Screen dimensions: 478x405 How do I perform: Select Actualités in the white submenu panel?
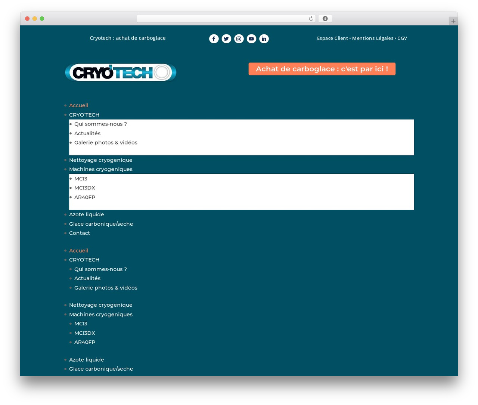(87, 133)
